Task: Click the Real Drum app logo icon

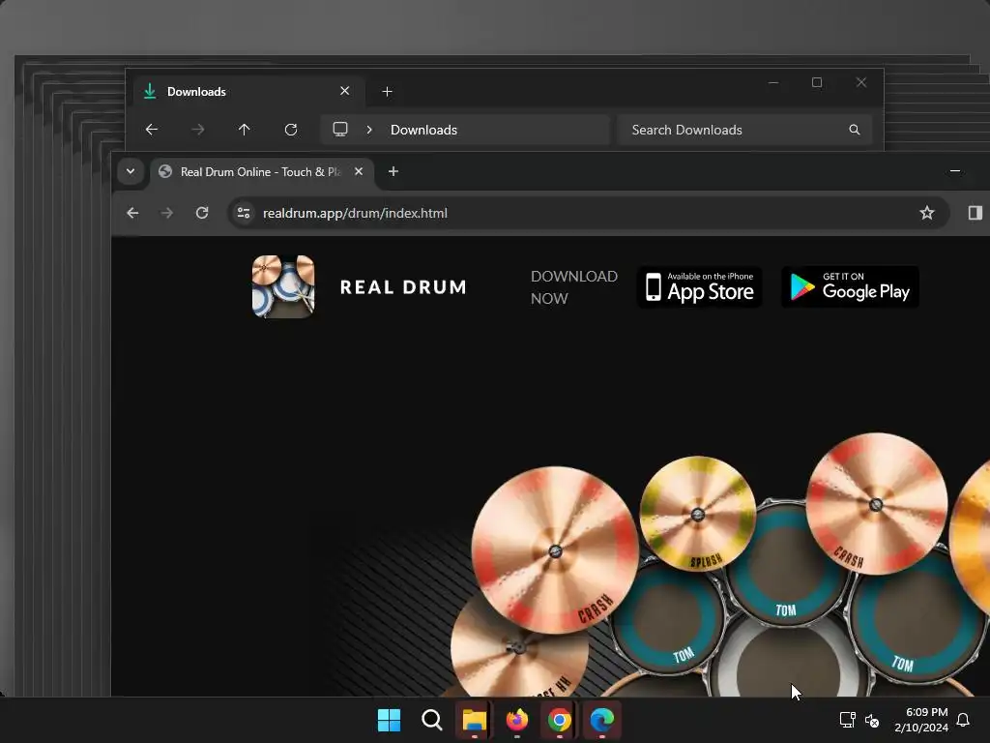Action: click(283, 286)
